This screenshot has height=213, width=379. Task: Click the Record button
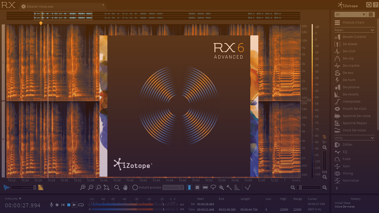point(57,205)
